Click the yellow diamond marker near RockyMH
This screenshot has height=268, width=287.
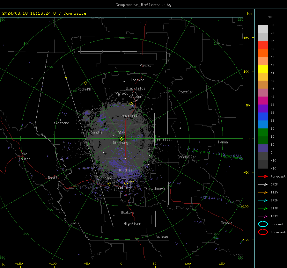(85, 83)
